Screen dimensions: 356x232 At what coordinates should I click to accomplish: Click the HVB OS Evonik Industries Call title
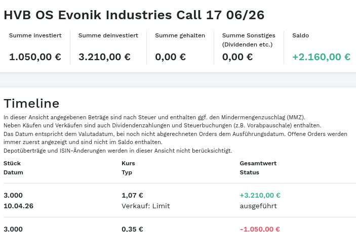pyautogui.click(x=134, y=15)
